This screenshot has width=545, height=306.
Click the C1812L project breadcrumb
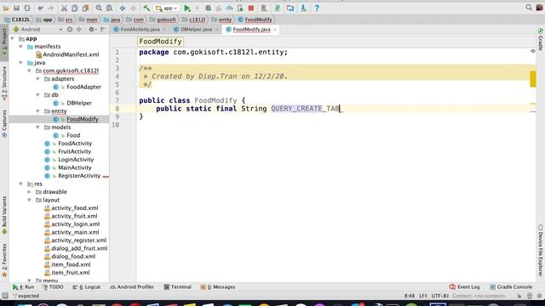(17, 20)
